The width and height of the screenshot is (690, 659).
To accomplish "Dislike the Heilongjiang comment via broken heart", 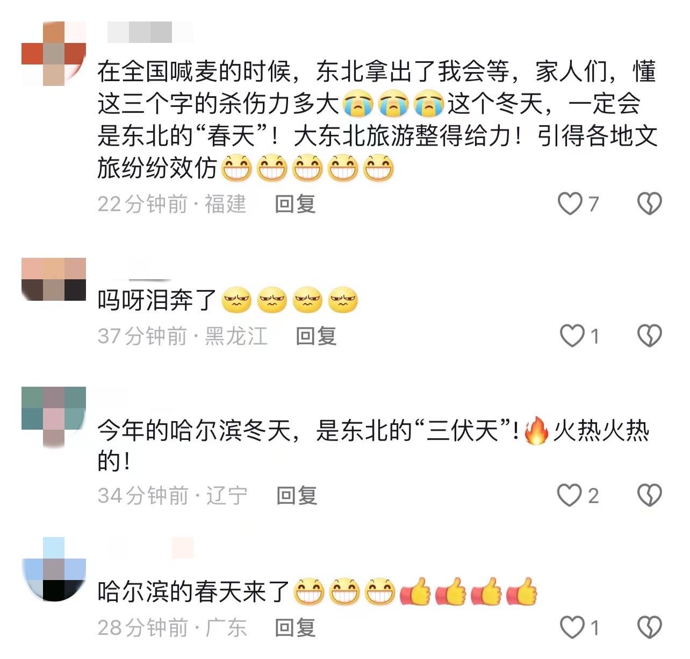I will tap(649, 336).
